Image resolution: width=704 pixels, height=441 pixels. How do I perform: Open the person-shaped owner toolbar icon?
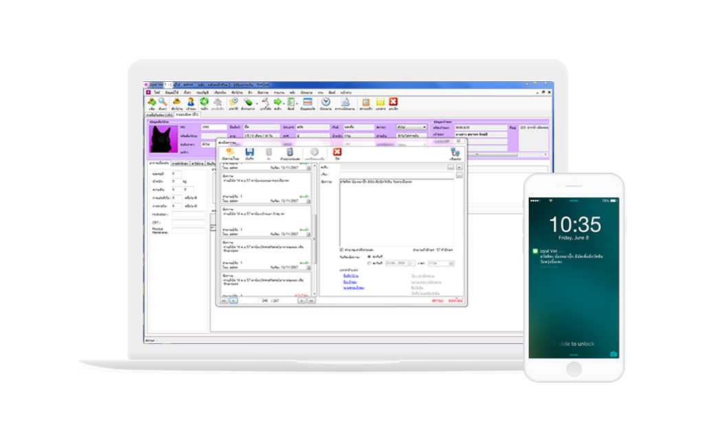pos(191,103)
